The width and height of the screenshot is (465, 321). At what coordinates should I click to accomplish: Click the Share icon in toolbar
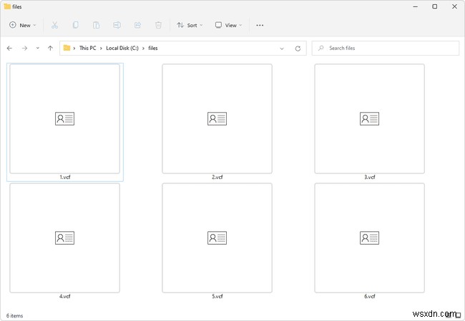click(x=137, y=25)
